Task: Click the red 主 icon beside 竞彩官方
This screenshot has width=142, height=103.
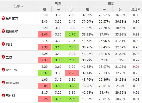Action: tap(3, 18)
